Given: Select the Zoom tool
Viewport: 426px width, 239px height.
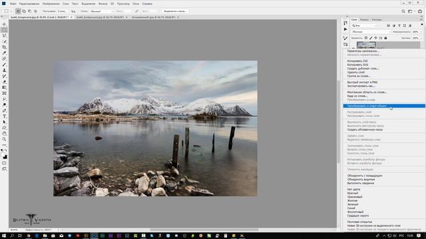Looking at the screenshot, I should [5, 139].
